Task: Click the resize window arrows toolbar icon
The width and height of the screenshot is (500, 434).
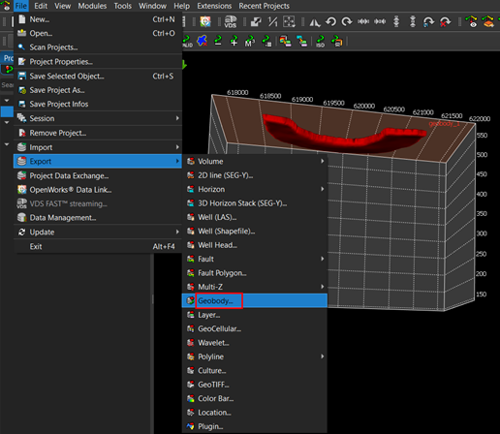Action: click(256, 21)
